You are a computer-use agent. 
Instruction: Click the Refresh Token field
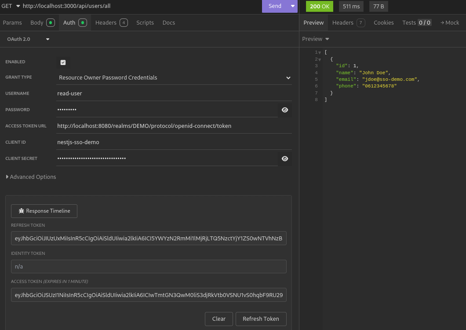coord(149,238)
